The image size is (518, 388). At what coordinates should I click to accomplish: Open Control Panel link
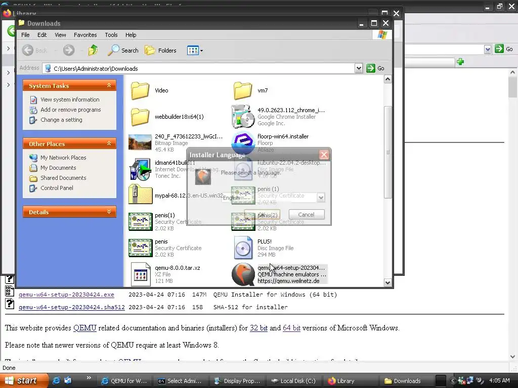(57, 188)
